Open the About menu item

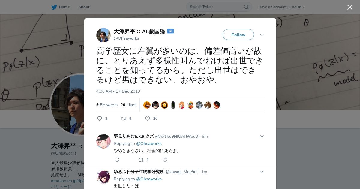click(84, 7)
